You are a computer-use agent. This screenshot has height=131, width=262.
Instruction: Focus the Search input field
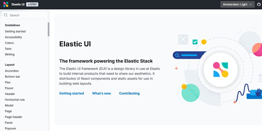25,15
